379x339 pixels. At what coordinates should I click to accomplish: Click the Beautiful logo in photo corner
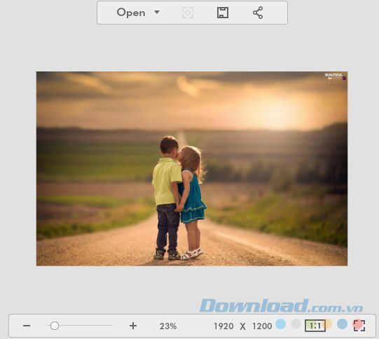336,76
